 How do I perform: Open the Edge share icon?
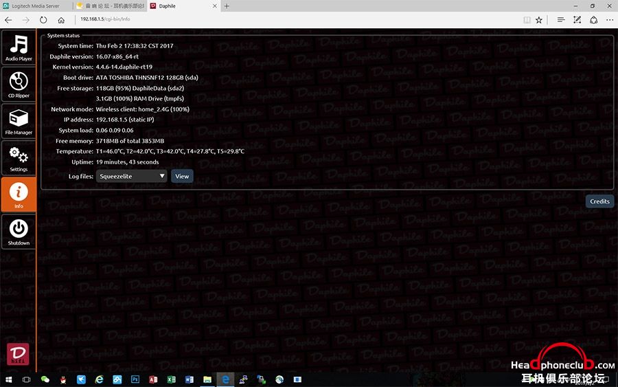593,20
